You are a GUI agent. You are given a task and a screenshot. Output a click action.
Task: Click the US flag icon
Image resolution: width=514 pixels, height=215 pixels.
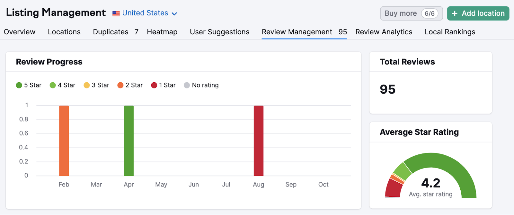116,13
